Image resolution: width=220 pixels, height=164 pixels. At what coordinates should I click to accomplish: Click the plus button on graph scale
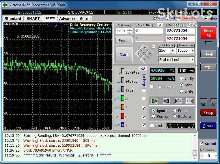coord(62,25)
